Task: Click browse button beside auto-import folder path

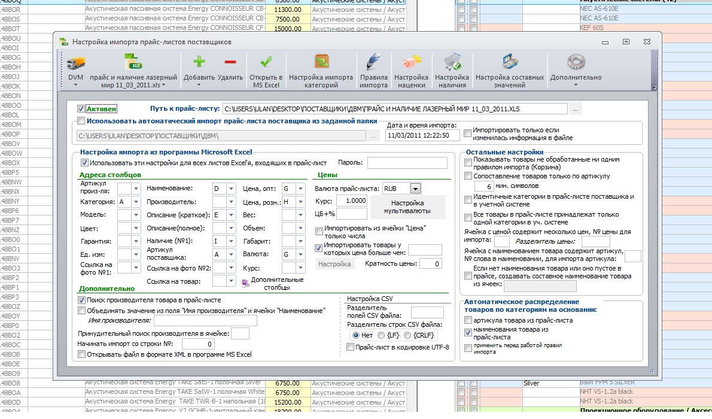Action: pyautogui.click(x=373, y=136)
